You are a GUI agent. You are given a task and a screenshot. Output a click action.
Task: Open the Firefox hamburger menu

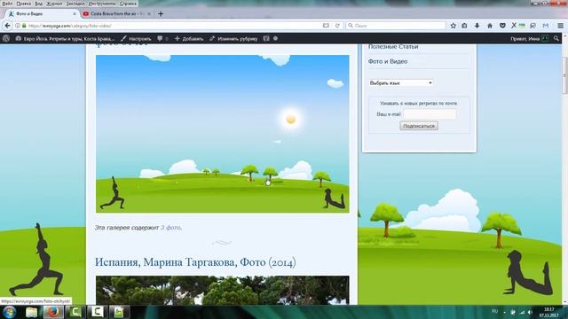[560, 26]
